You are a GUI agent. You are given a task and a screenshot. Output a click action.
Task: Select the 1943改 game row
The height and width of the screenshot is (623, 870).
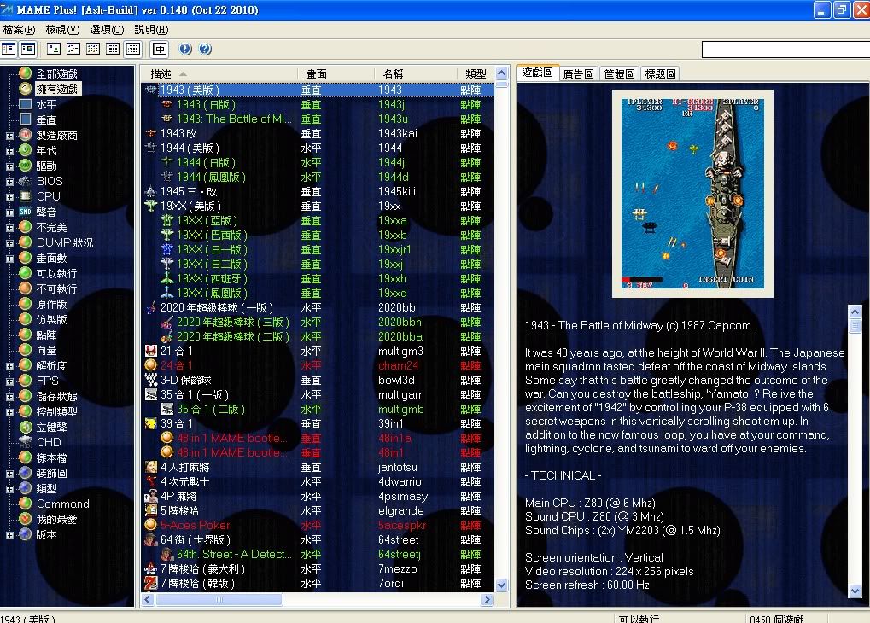[318, 134]
